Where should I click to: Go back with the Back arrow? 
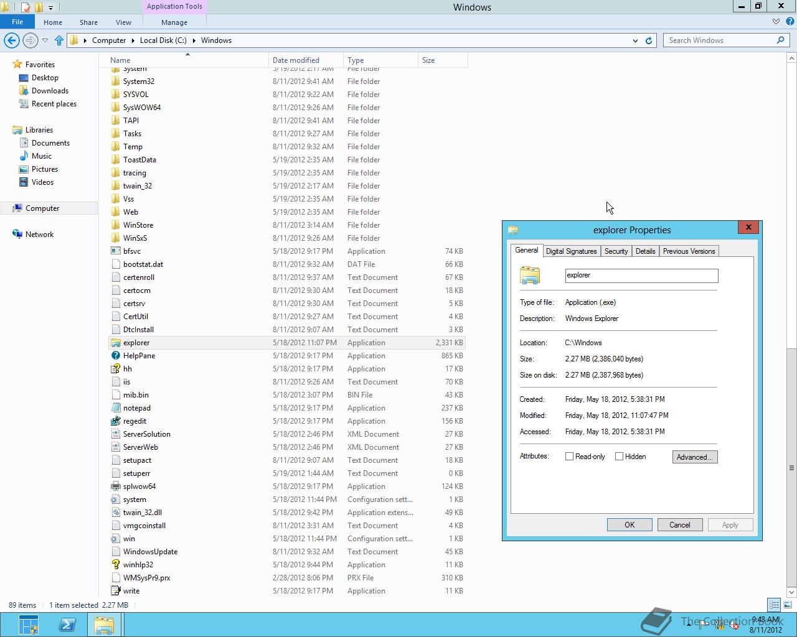tap(11, 40)
